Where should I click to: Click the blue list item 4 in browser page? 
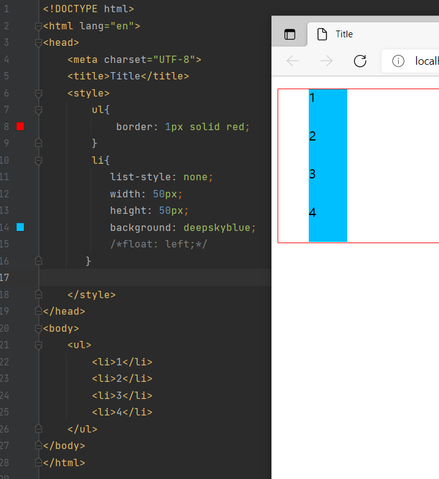coord(328,222)
